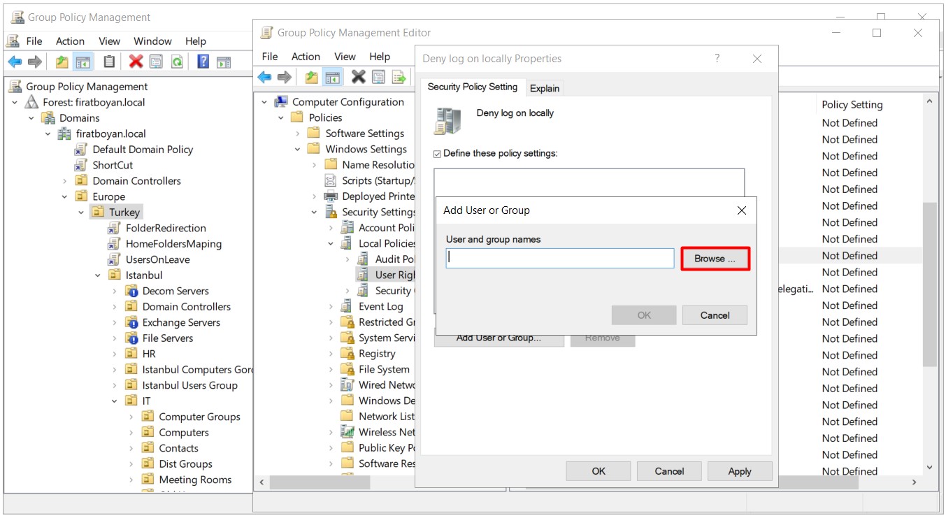This screenshot has width=946, height=518.
Task: Click the User and group names text field
Action: pos(560,258)
